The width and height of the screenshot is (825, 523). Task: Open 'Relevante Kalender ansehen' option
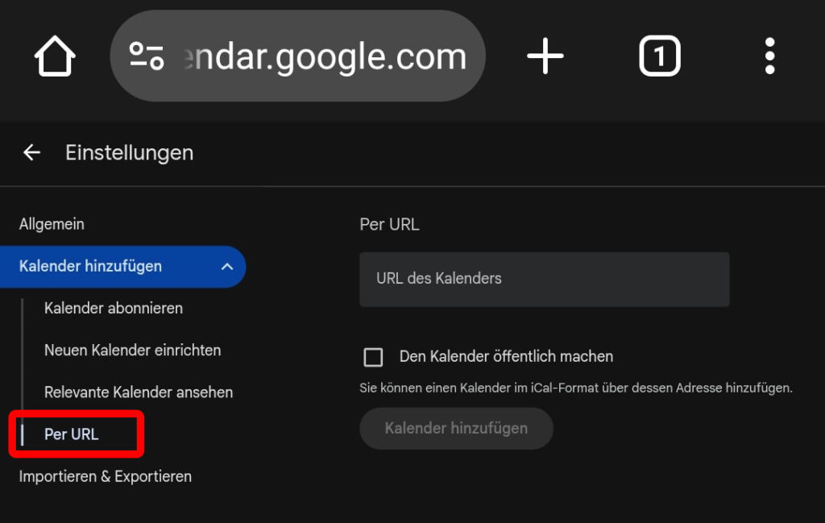[x=139, y=392]
